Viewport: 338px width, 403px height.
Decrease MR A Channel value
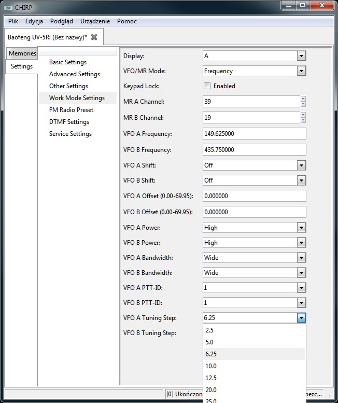[303, 104]
